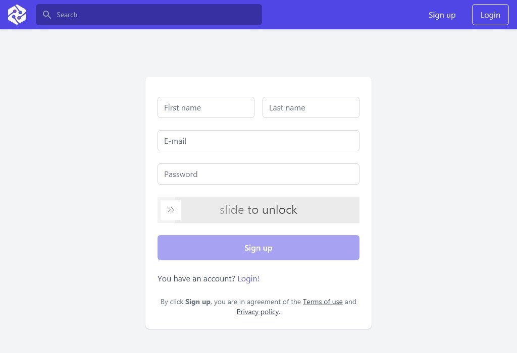Click the "By click" agreement text
Screen dimensions: 517x353
click(x=172, y=302)
